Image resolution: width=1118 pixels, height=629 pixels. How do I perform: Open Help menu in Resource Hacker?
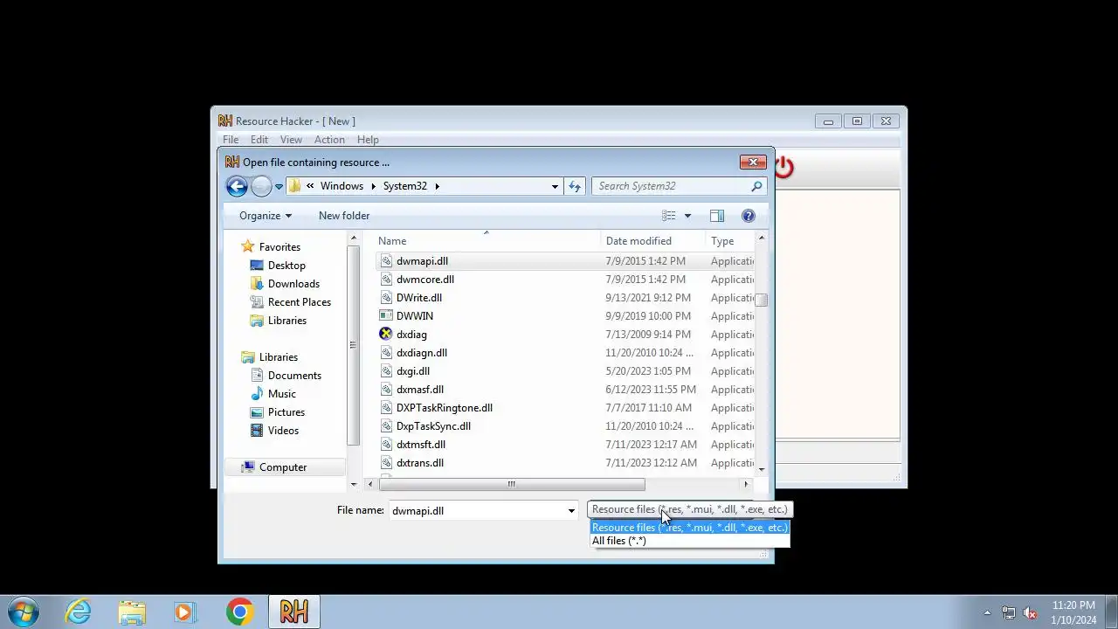pos(368,140)
